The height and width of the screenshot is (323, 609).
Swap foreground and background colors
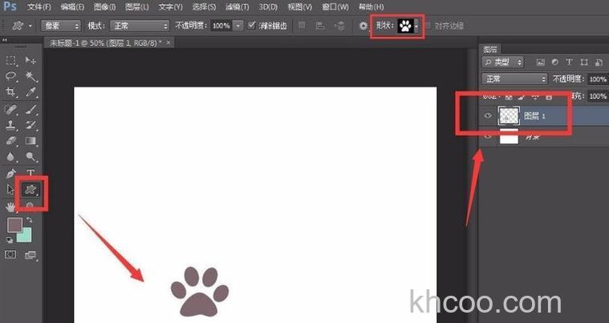(x=29, y=220)
